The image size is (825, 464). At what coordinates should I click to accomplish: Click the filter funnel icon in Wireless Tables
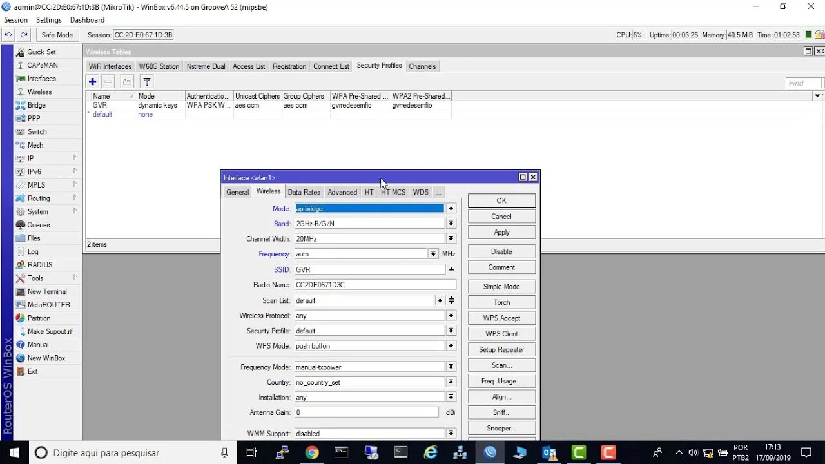(x=147, y=82)
